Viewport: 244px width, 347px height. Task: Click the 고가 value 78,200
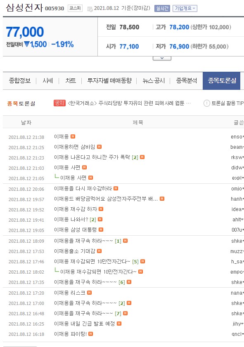point(179,27)
